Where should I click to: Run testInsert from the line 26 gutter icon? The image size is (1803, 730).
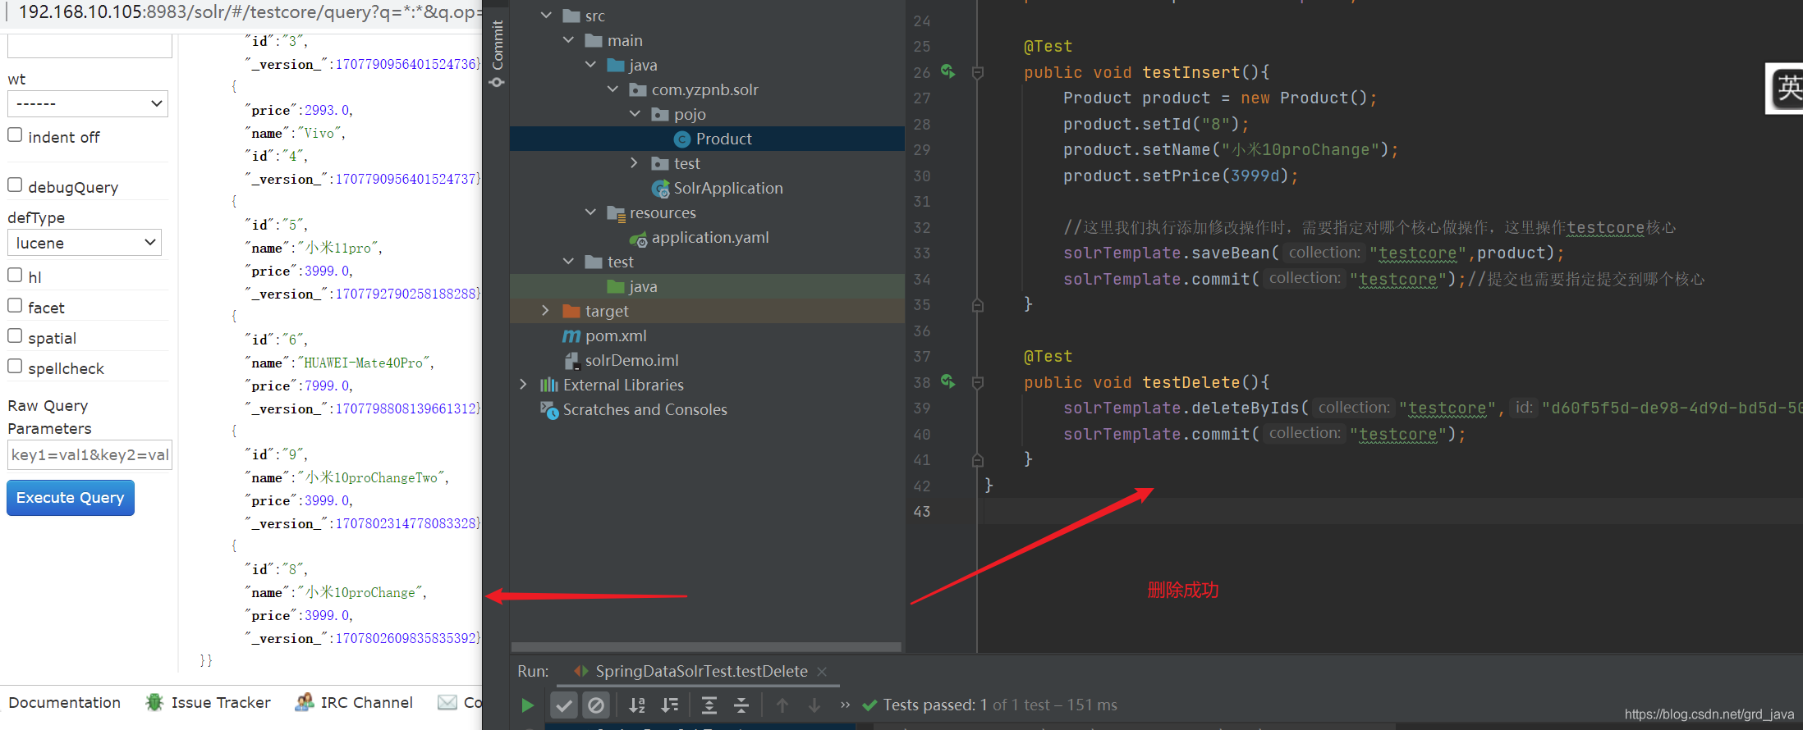point(947,72)
